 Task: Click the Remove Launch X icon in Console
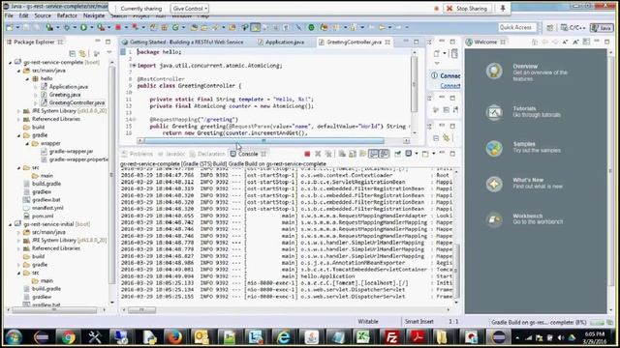[x=318, y=154]
